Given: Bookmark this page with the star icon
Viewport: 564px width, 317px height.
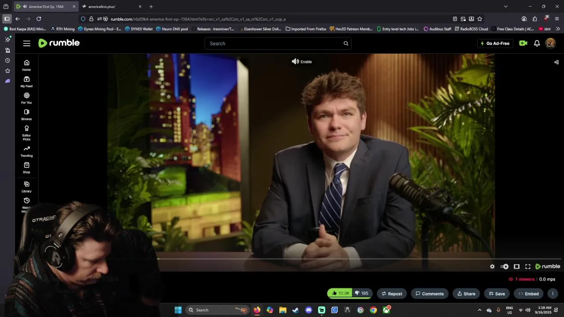Looking at the screenshot, I should click(479, 19).
